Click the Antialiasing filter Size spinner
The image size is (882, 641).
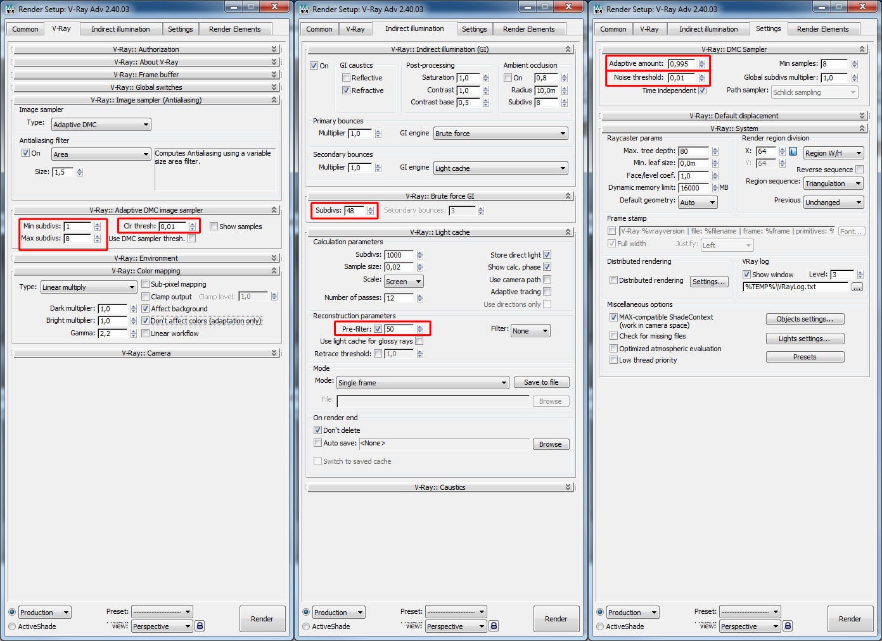point(79,172)
